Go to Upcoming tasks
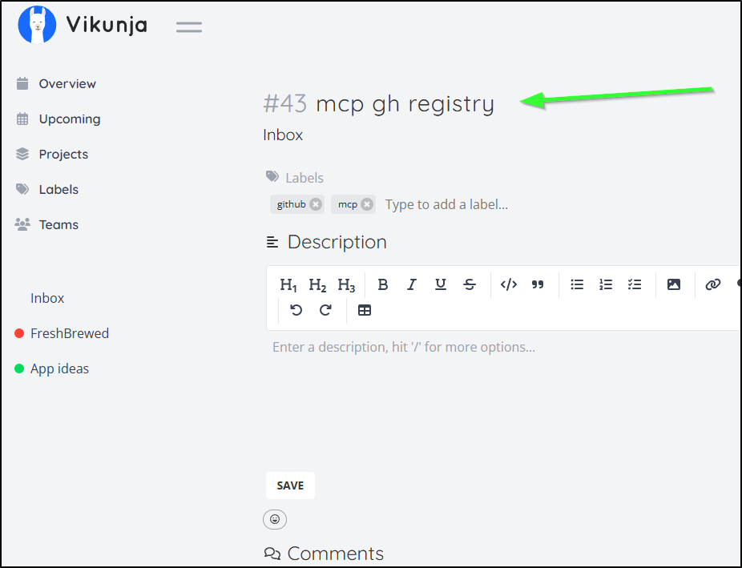 coord(69,119)
